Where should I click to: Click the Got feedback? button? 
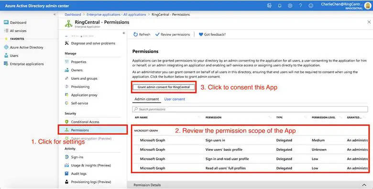(212, 34)
